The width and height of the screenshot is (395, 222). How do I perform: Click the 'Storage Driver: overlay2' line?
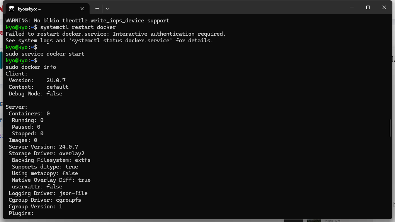47,153
